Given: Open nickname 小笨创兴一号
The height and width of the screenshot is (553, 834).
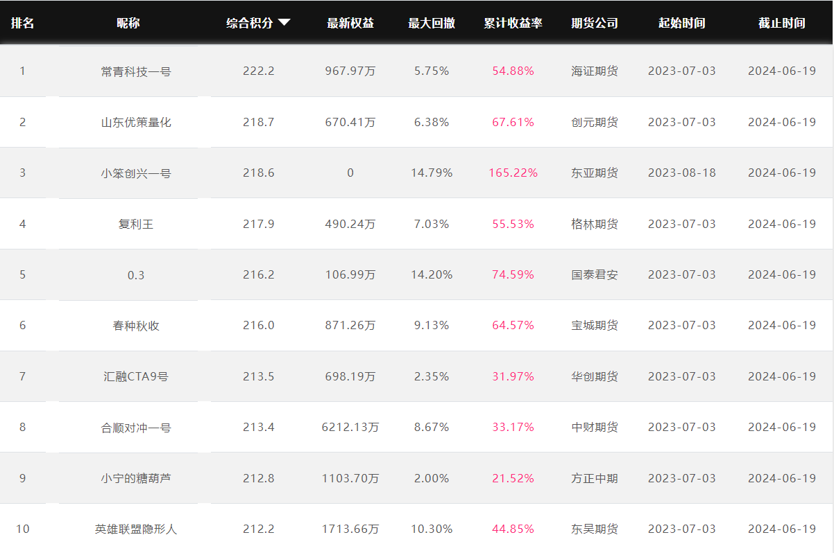Looking at the screenshot, I should click(x=136, y=173).
